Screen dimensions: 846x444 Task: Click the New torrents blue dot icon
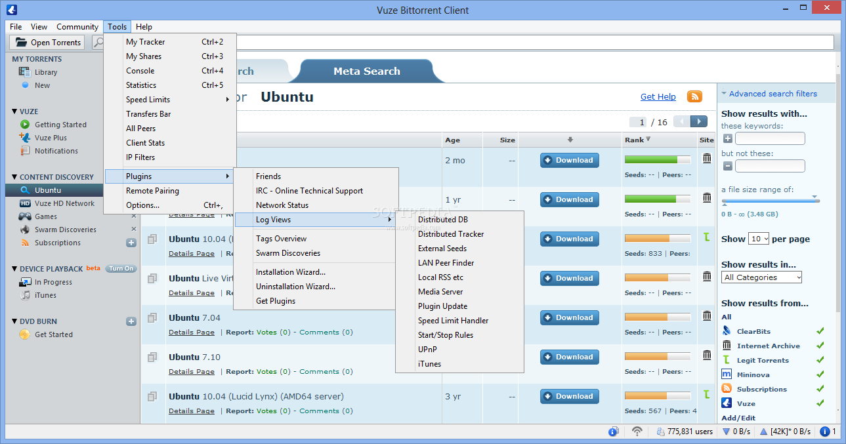pos(25,85)
